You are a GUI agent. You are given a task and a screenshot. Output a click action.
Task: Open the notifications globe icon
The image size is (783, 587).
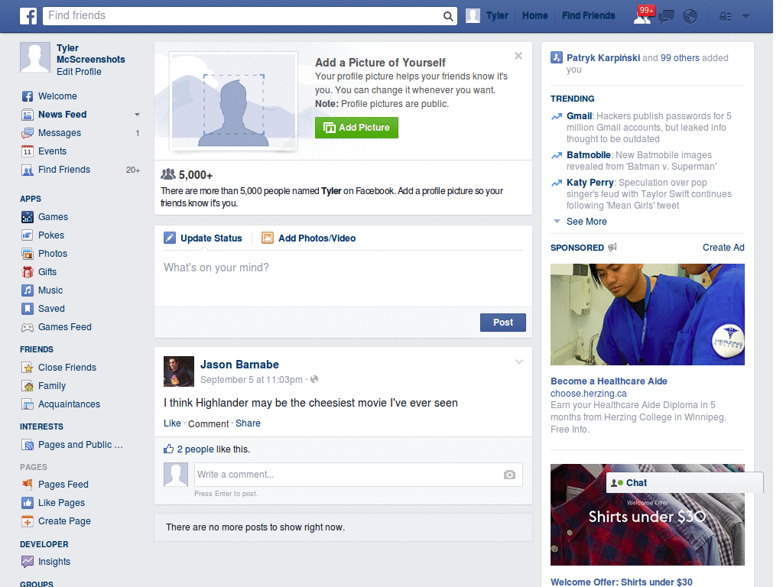point(690,17)
